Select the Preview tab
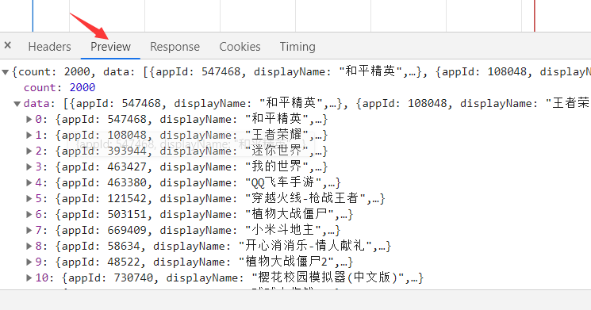The height and width of the screenshot is (310, 591). (110, 47)
